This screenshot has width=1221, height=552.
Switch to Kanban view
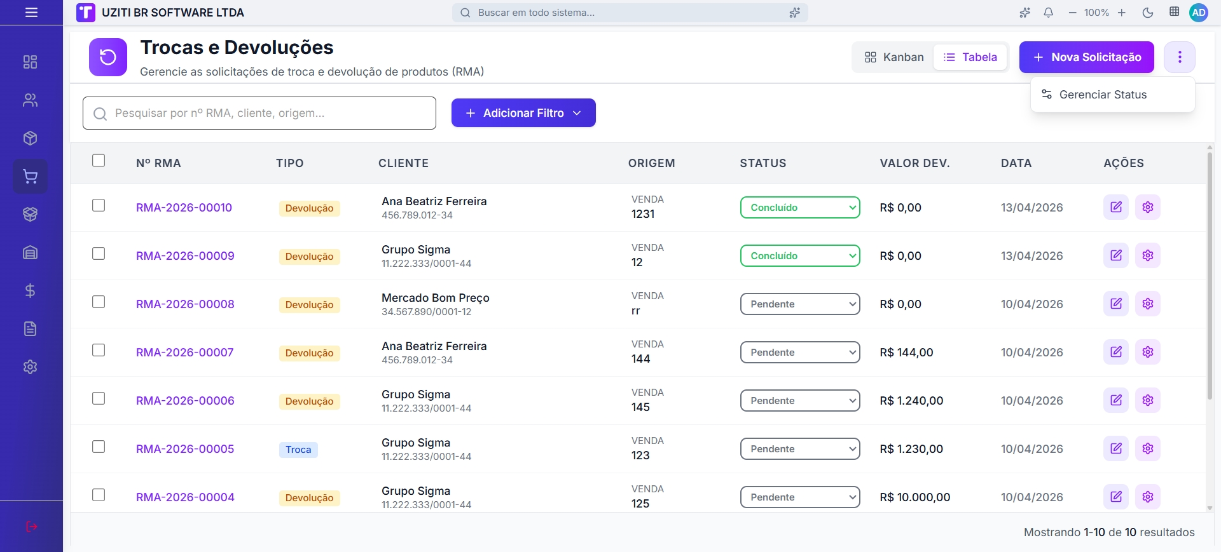[x=893, y=57]
